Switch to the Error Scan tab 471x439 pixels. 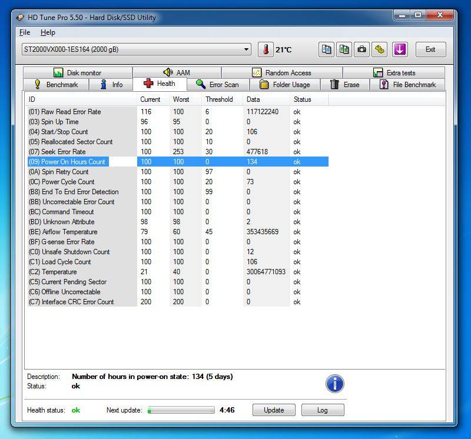coord(218,84)
